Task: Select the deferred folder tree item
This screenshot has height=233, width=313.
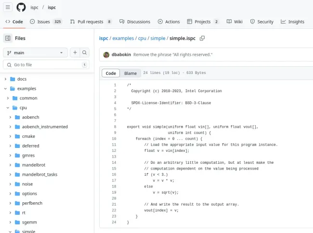Action: tap(30, 146)
